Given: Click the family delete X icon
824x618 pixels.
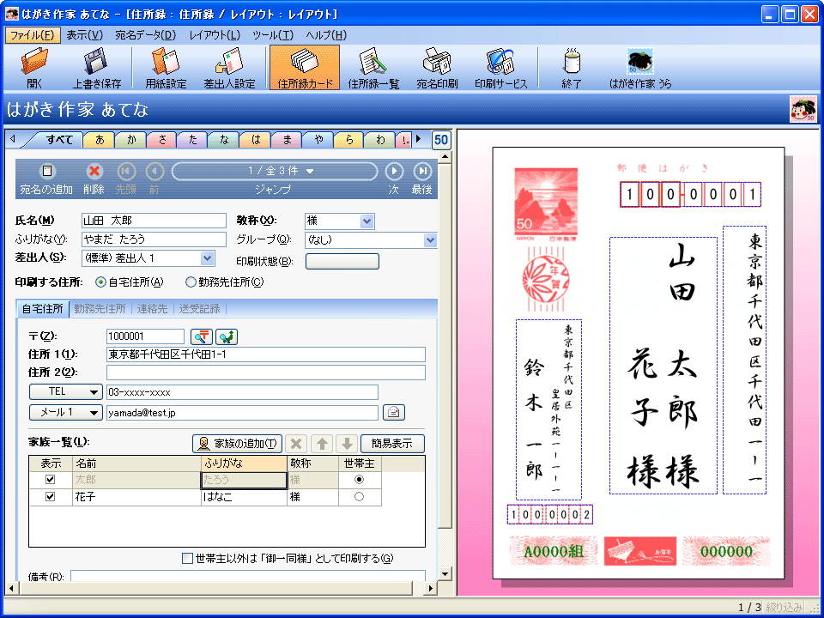Looking at the screenshot, I should 296,444.
